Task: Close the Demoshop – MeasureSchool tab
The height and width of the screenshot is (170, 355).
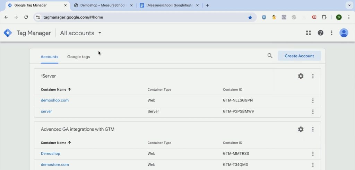Action: (131, 5)
